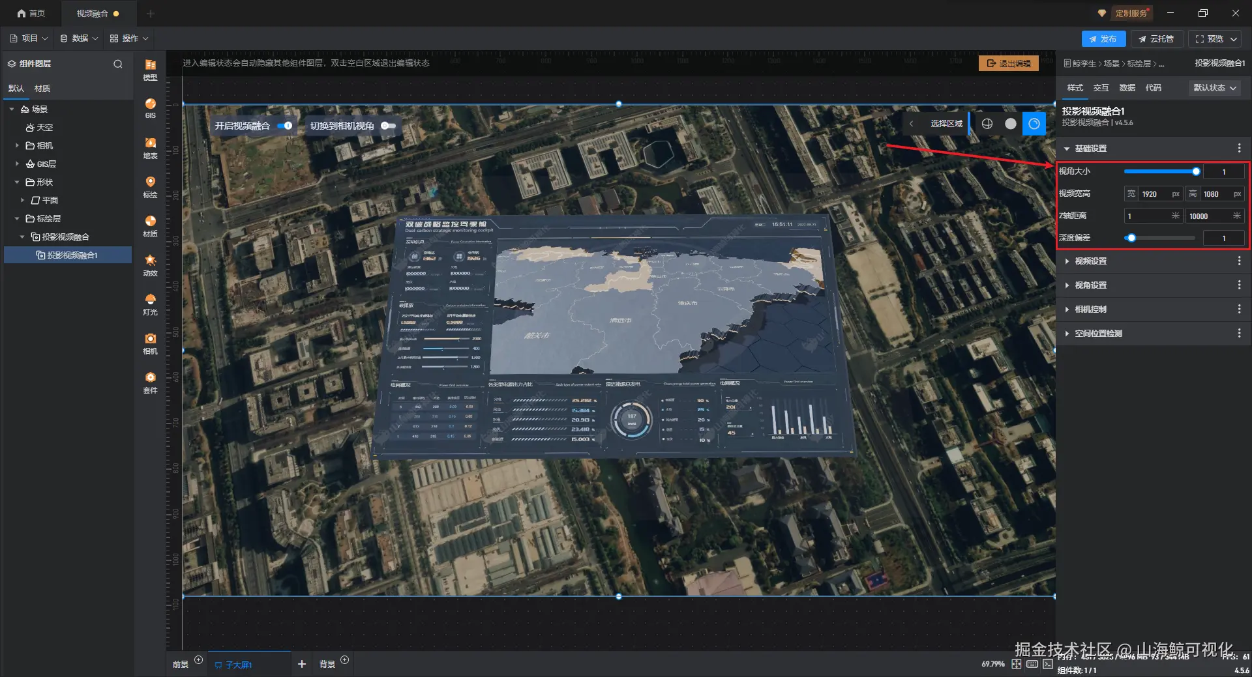
Task: Toggle the 切换到相机视角 switch
Action: pos(388,126)
